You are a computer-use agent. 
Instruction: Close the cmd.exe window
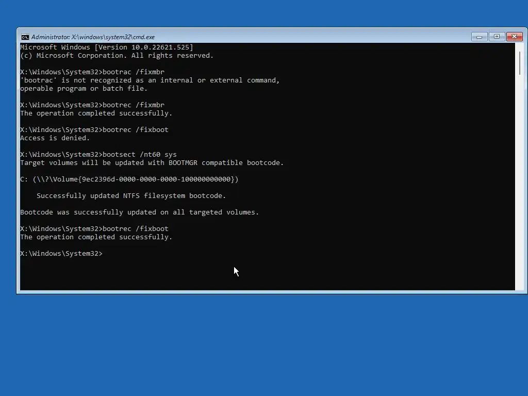(x=514, y=37)
